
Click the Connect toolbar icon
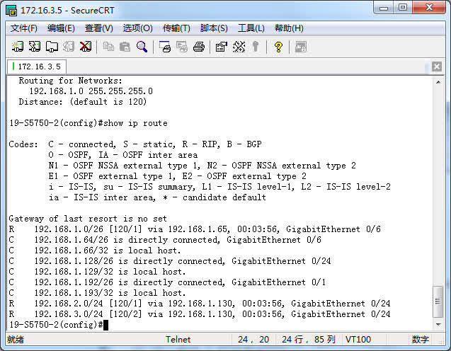18,47
